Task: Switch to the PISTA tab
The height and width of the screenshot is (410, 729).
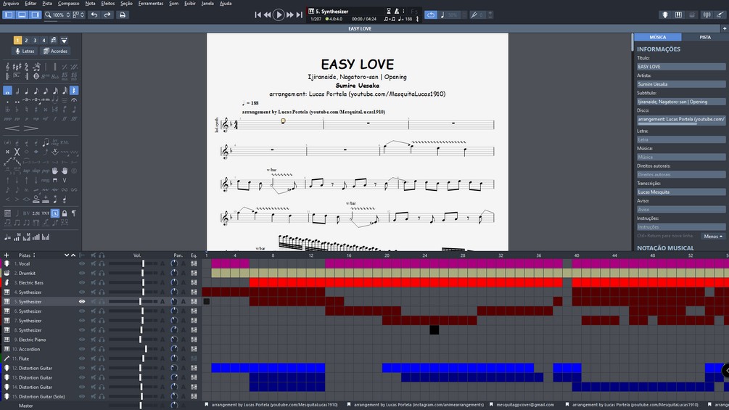Action: click(x=705, y=37)
